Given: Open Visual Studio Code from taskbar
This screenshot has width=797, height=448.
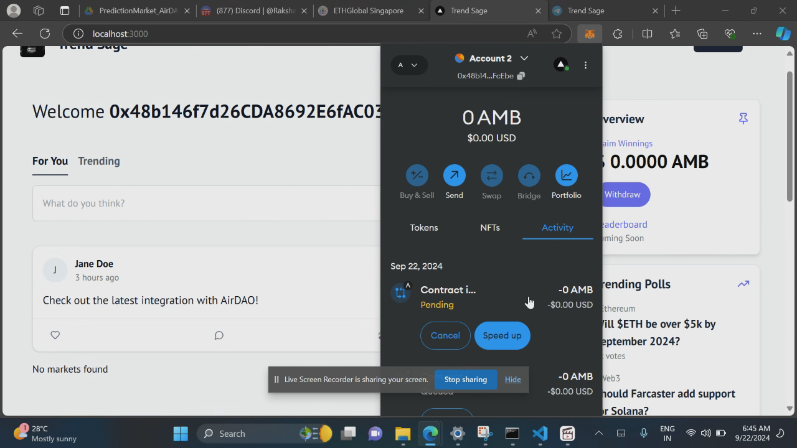Looking at the screenshot, I should (x=540, y=433).
